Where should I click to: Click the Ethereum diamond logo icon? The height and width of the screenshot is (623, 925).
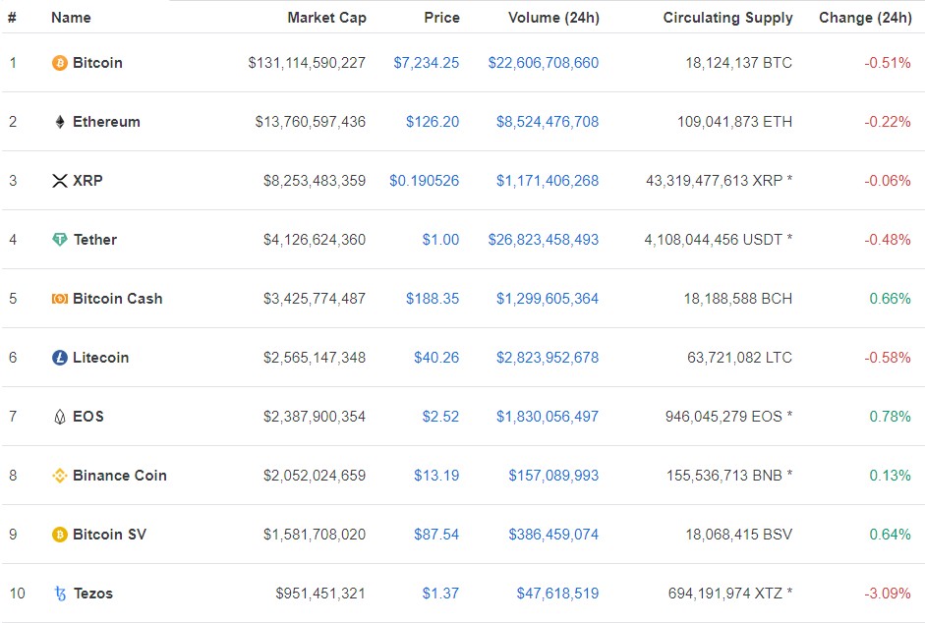pos(60,122)
